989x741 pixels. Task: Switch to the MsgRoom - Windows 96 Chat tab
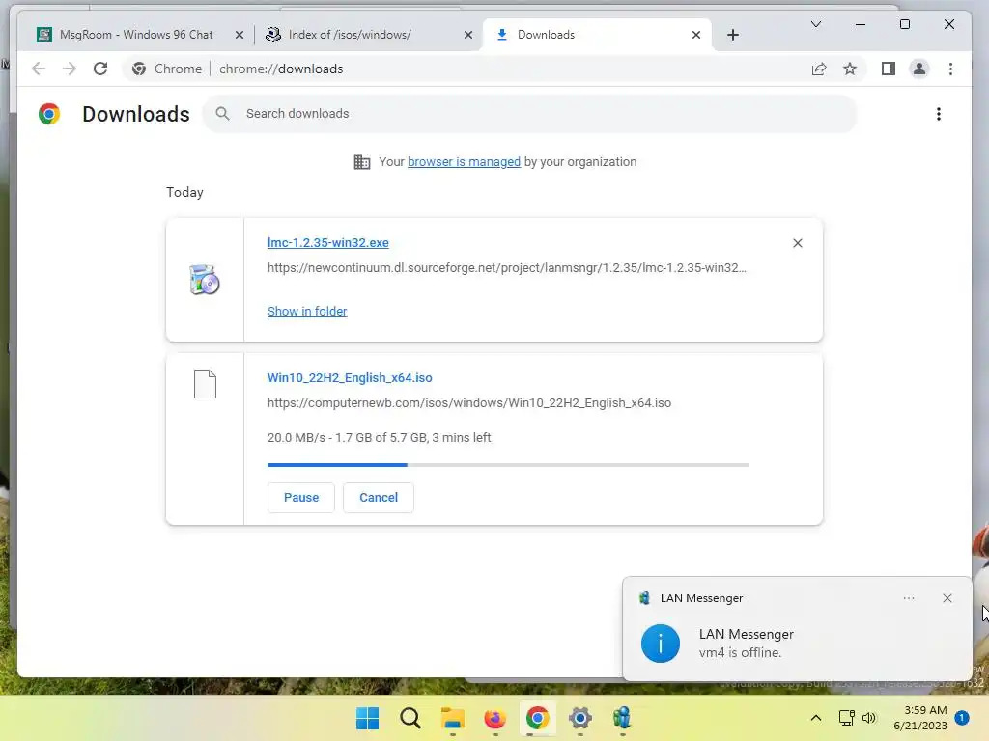(x=135, y=35)
